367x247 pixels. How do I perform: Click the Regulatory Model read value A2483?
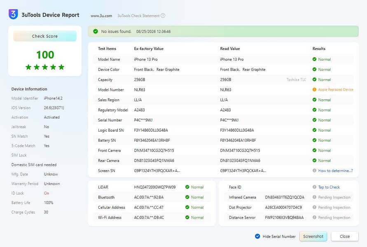click(x=225, y=110)
